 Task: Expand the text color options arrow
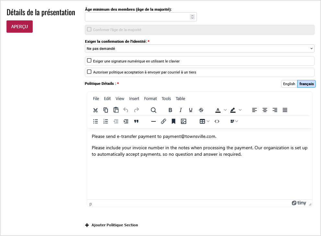pyautogui.click(x=225, y=110)
